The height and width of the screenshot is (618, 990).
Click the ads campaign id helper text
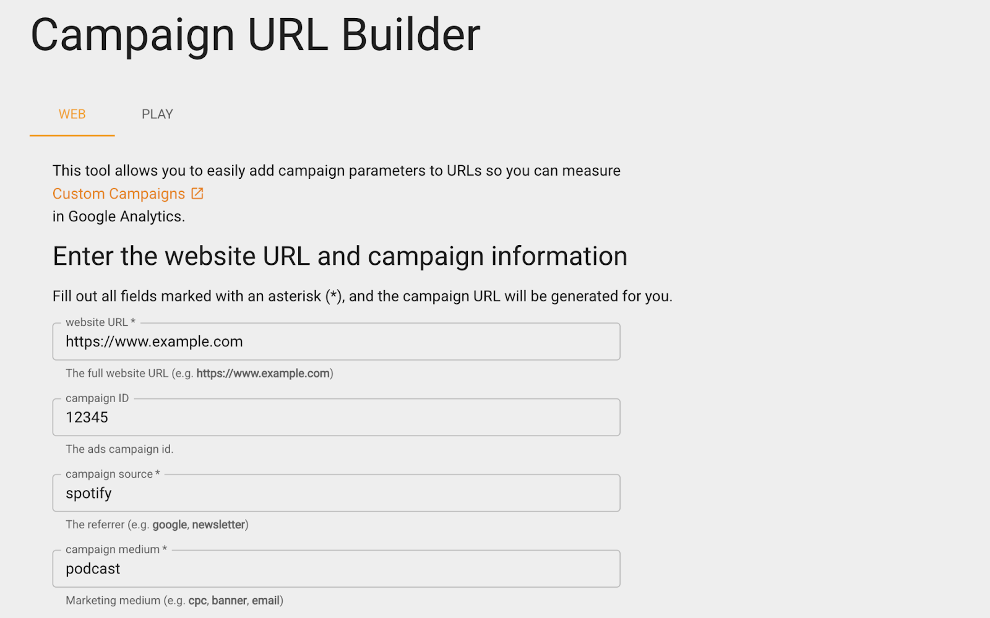119,449
